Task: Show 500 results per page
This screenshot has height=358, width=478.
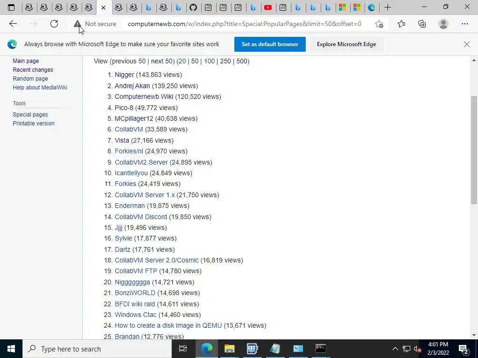Action: point(242,61)
